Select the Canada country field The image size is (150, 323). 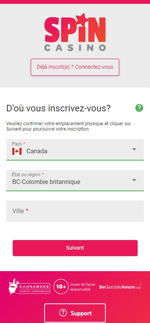pos(75,149)
